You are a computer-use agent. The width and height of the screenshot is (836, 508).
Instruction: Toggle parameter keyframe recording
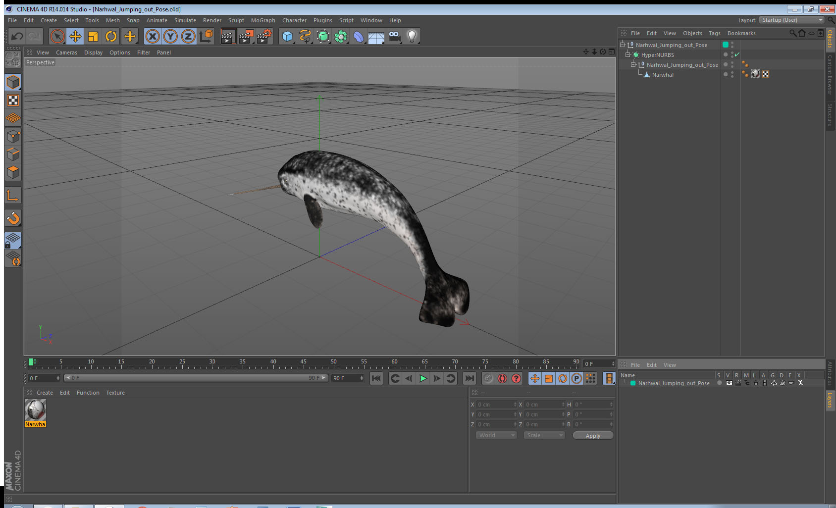[576, 378]
